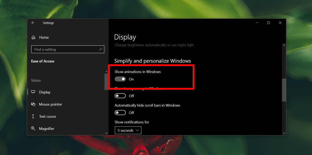Click sidebar scrollbar down arrow
Screen dimensions: 312x155
106,133
